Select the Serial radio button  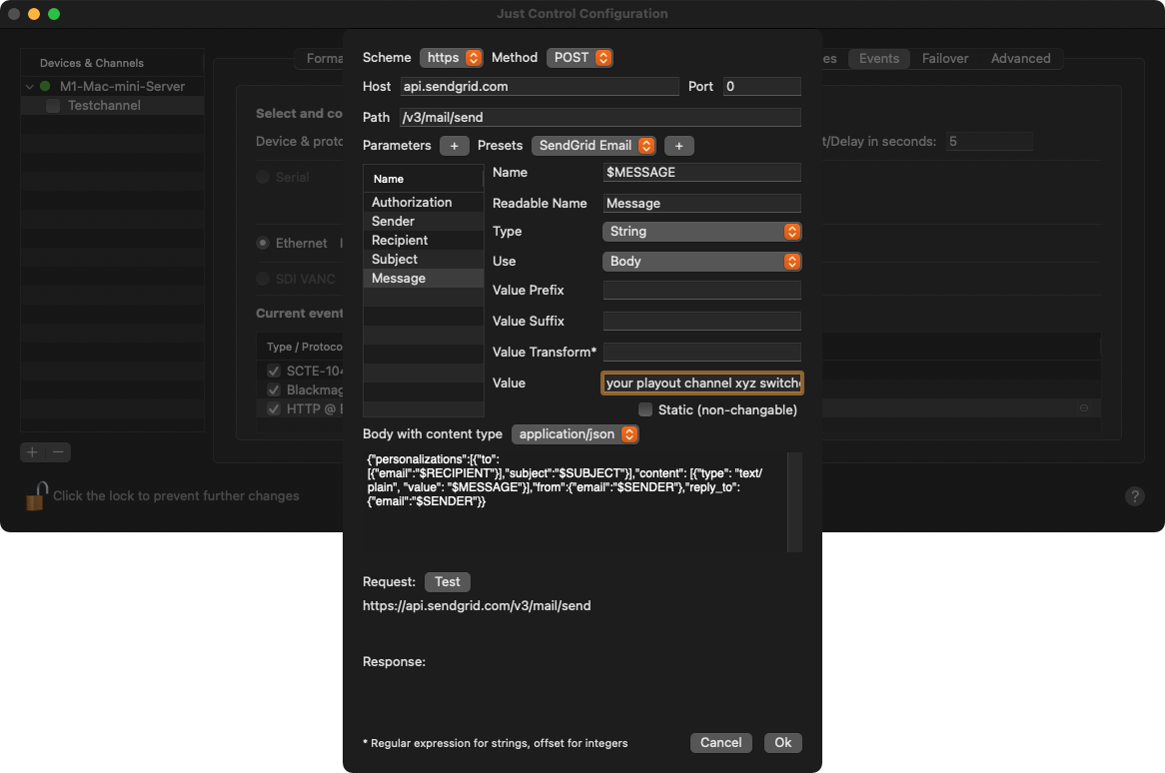[262, 177]
